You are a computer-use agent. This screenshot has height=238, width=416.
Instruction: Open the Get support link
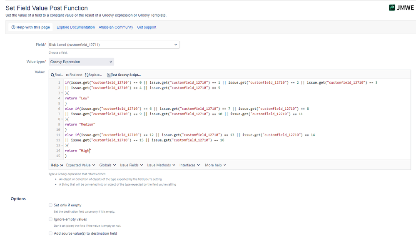(x=147, y=27)
